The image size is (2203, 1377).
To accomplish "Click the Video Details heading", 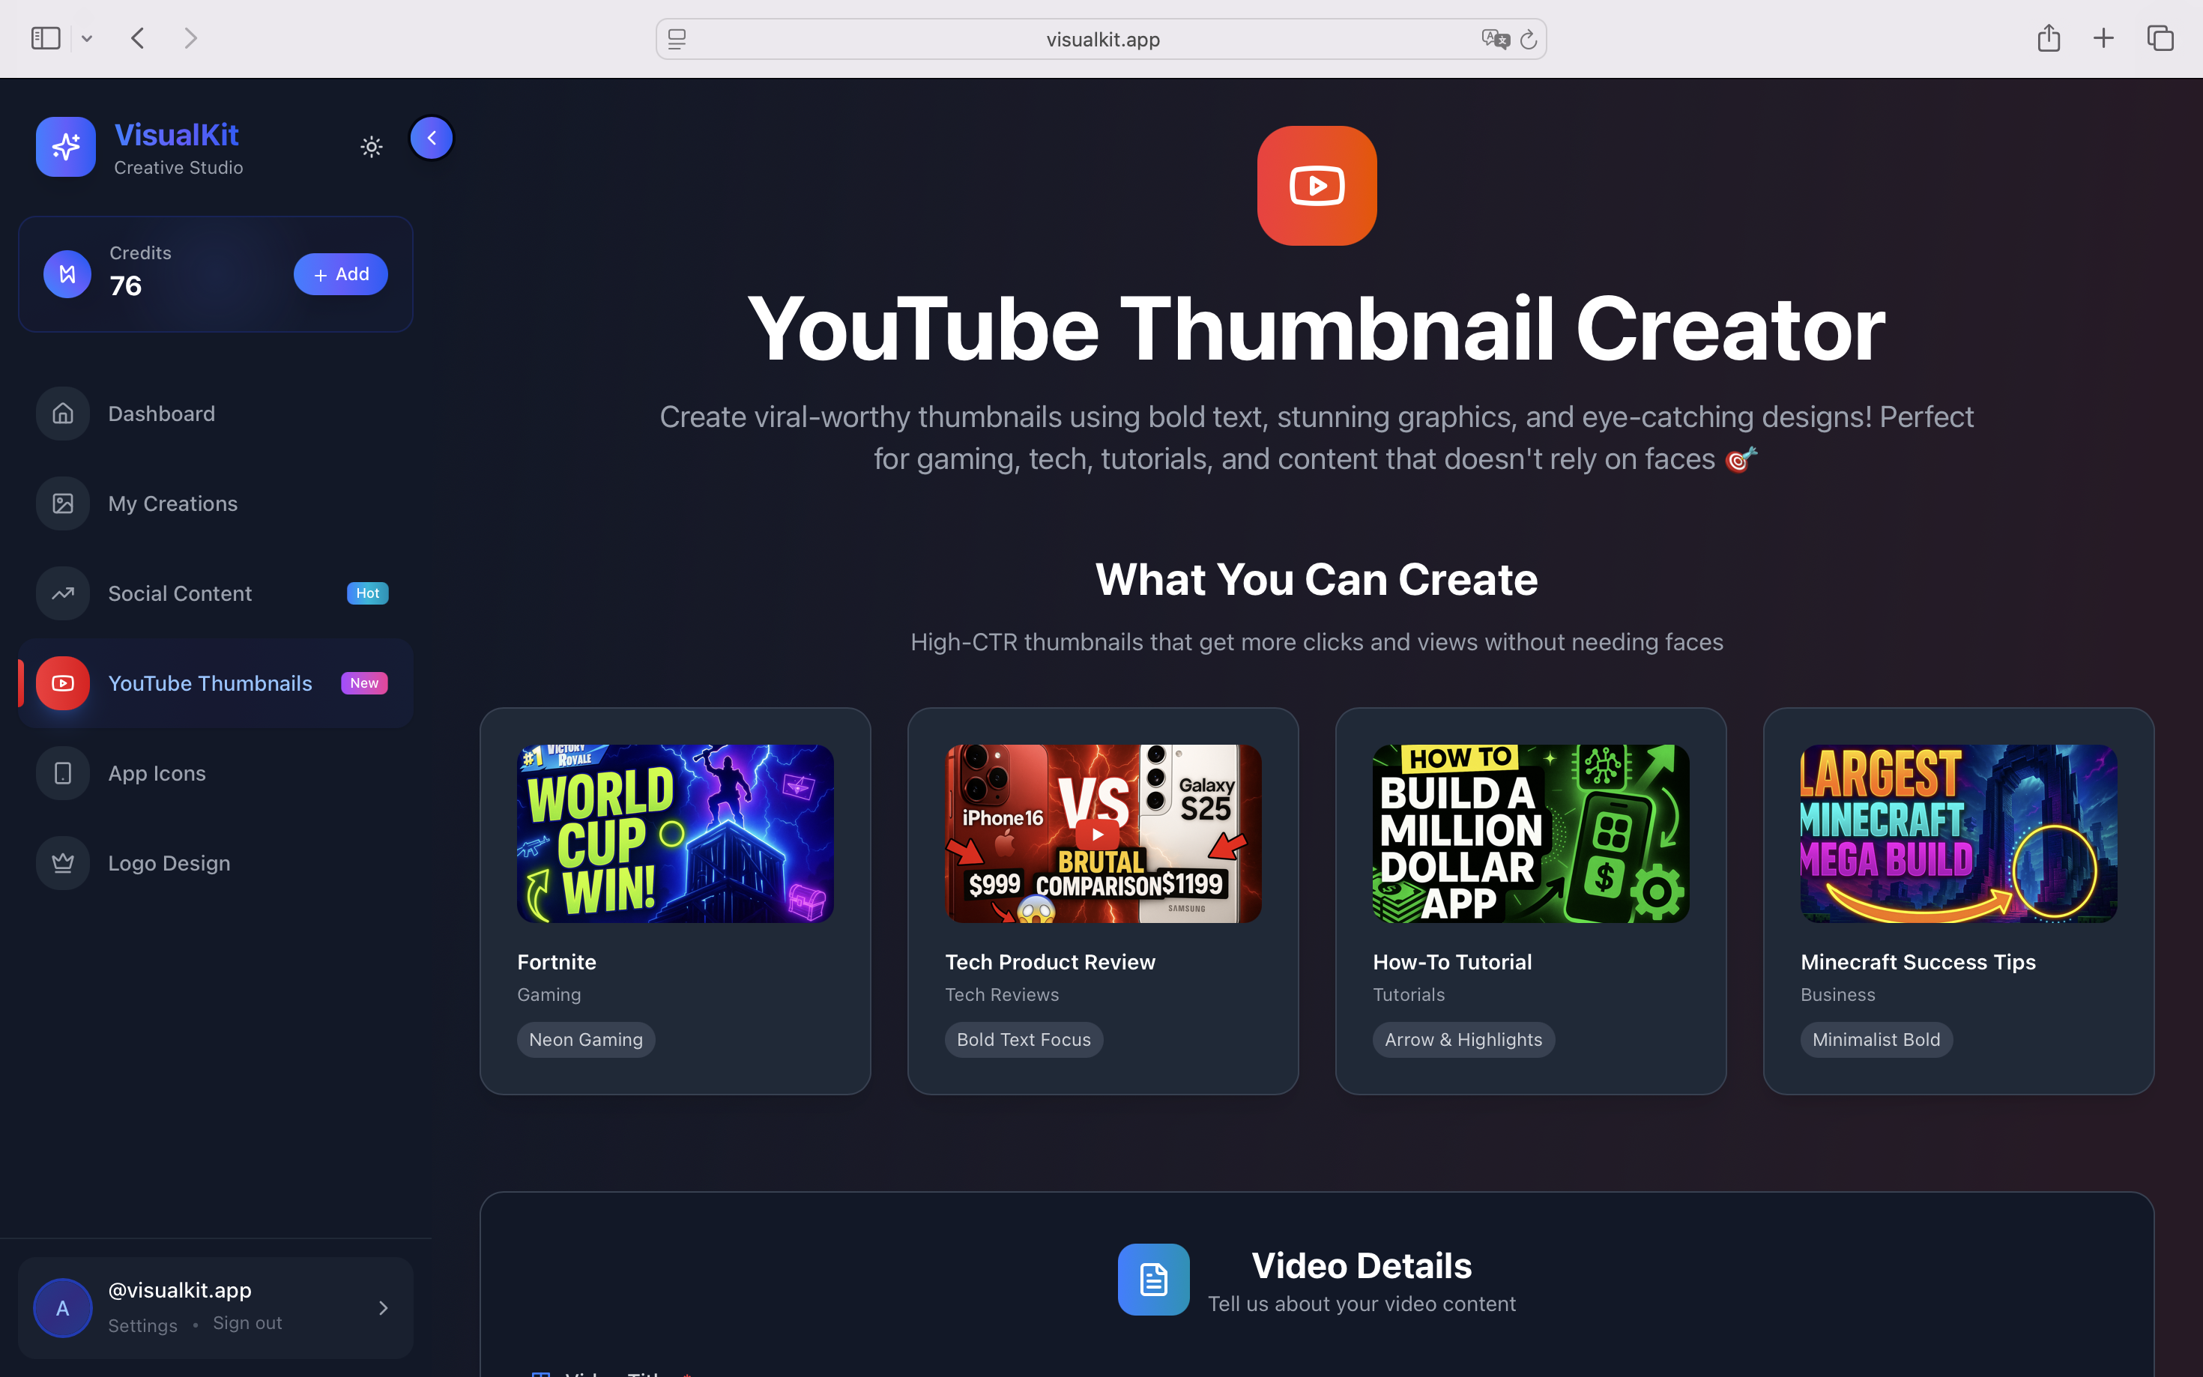I will point(1362,1266).
